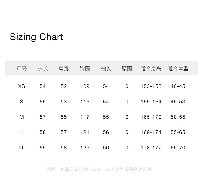Screen dimensions: 203x181
Task: Click the 肩宽 column header
Action: coord(64,68)
